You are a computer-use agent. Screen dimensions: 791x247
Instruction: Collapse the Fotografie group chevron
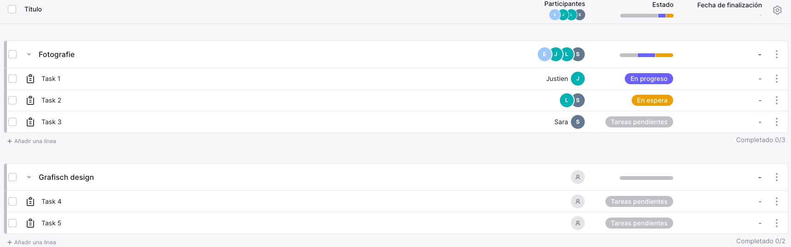[29, 54]
